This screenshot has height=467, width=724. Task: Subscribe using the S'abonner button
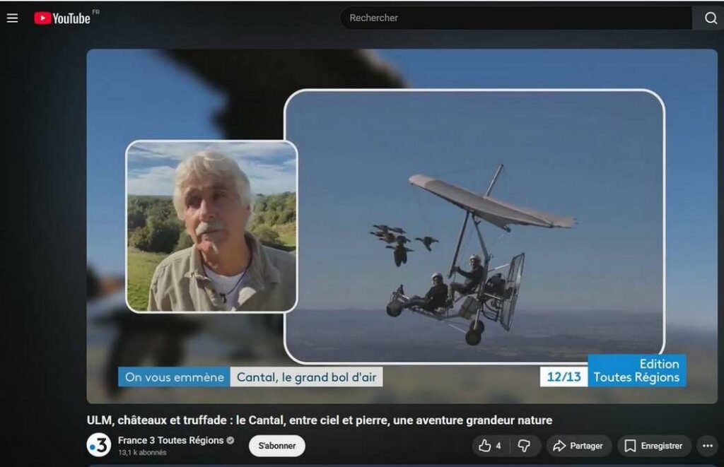[276, 447]
